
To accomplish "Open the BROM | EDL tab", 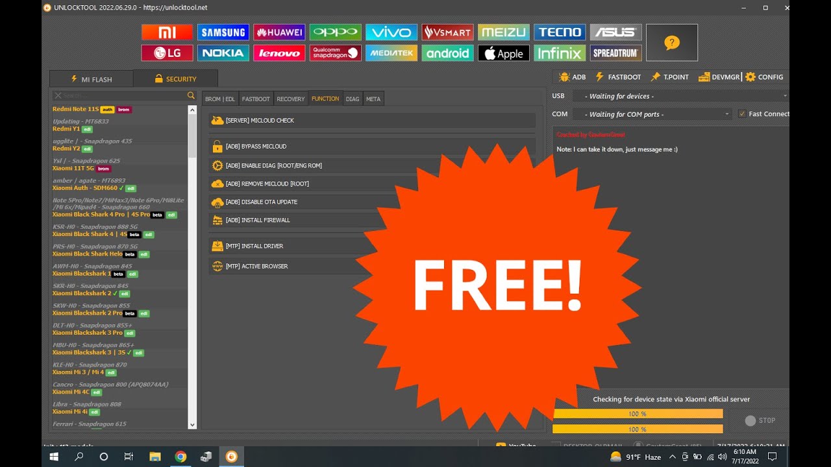I will point(220,99).
